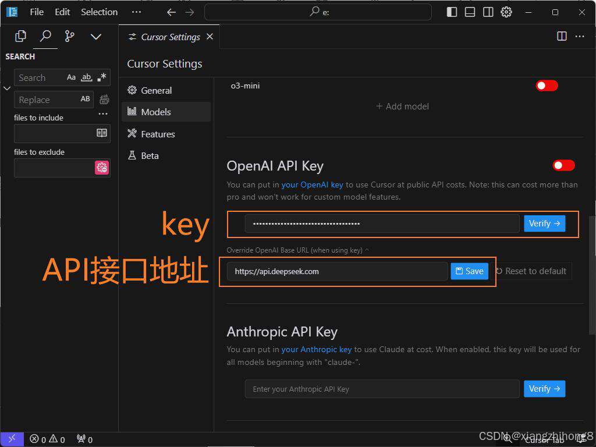
Task: Click the Add model button
Action: 402,107
